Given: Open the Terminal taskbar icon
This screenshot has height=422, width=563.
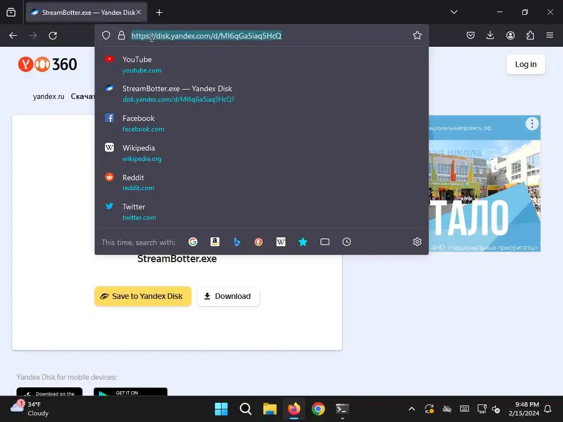Looking at the screenshot, I should click(x=342, y=409).
